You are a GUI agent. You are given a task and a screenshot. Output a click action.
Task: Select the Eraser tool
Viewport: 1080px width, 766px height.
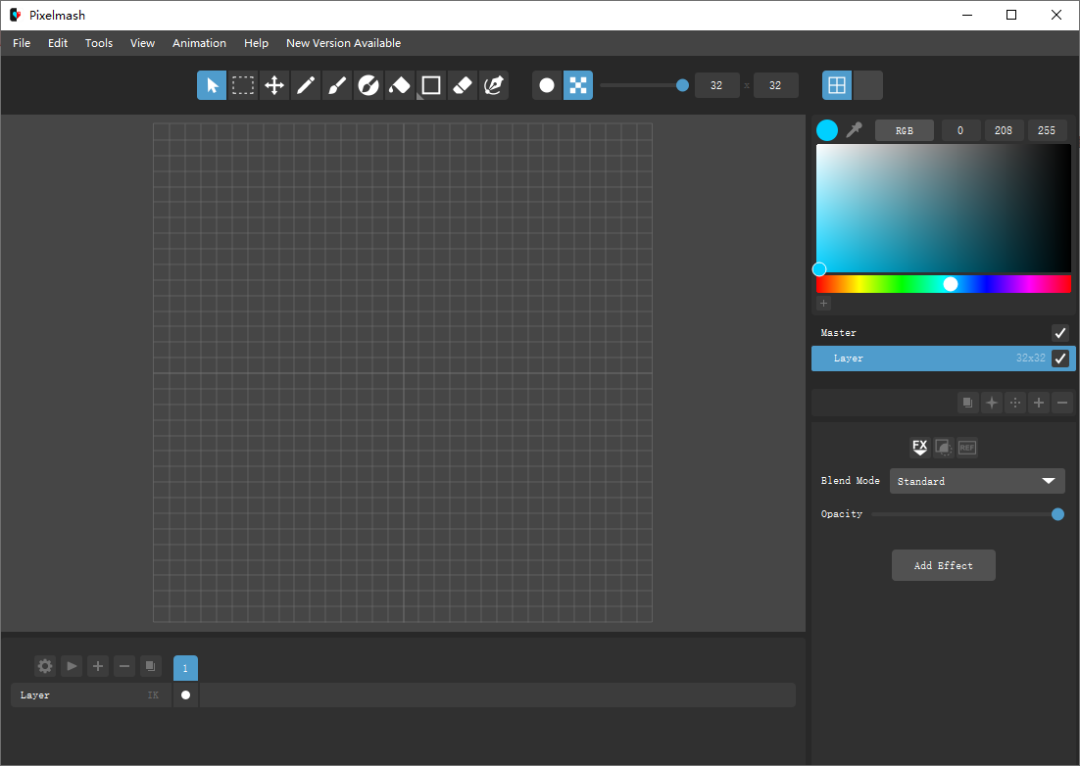[x=463, y=86]
